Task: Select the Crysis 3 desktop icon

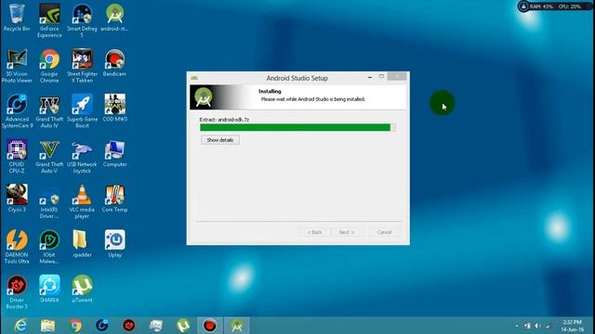Action: 17,199
